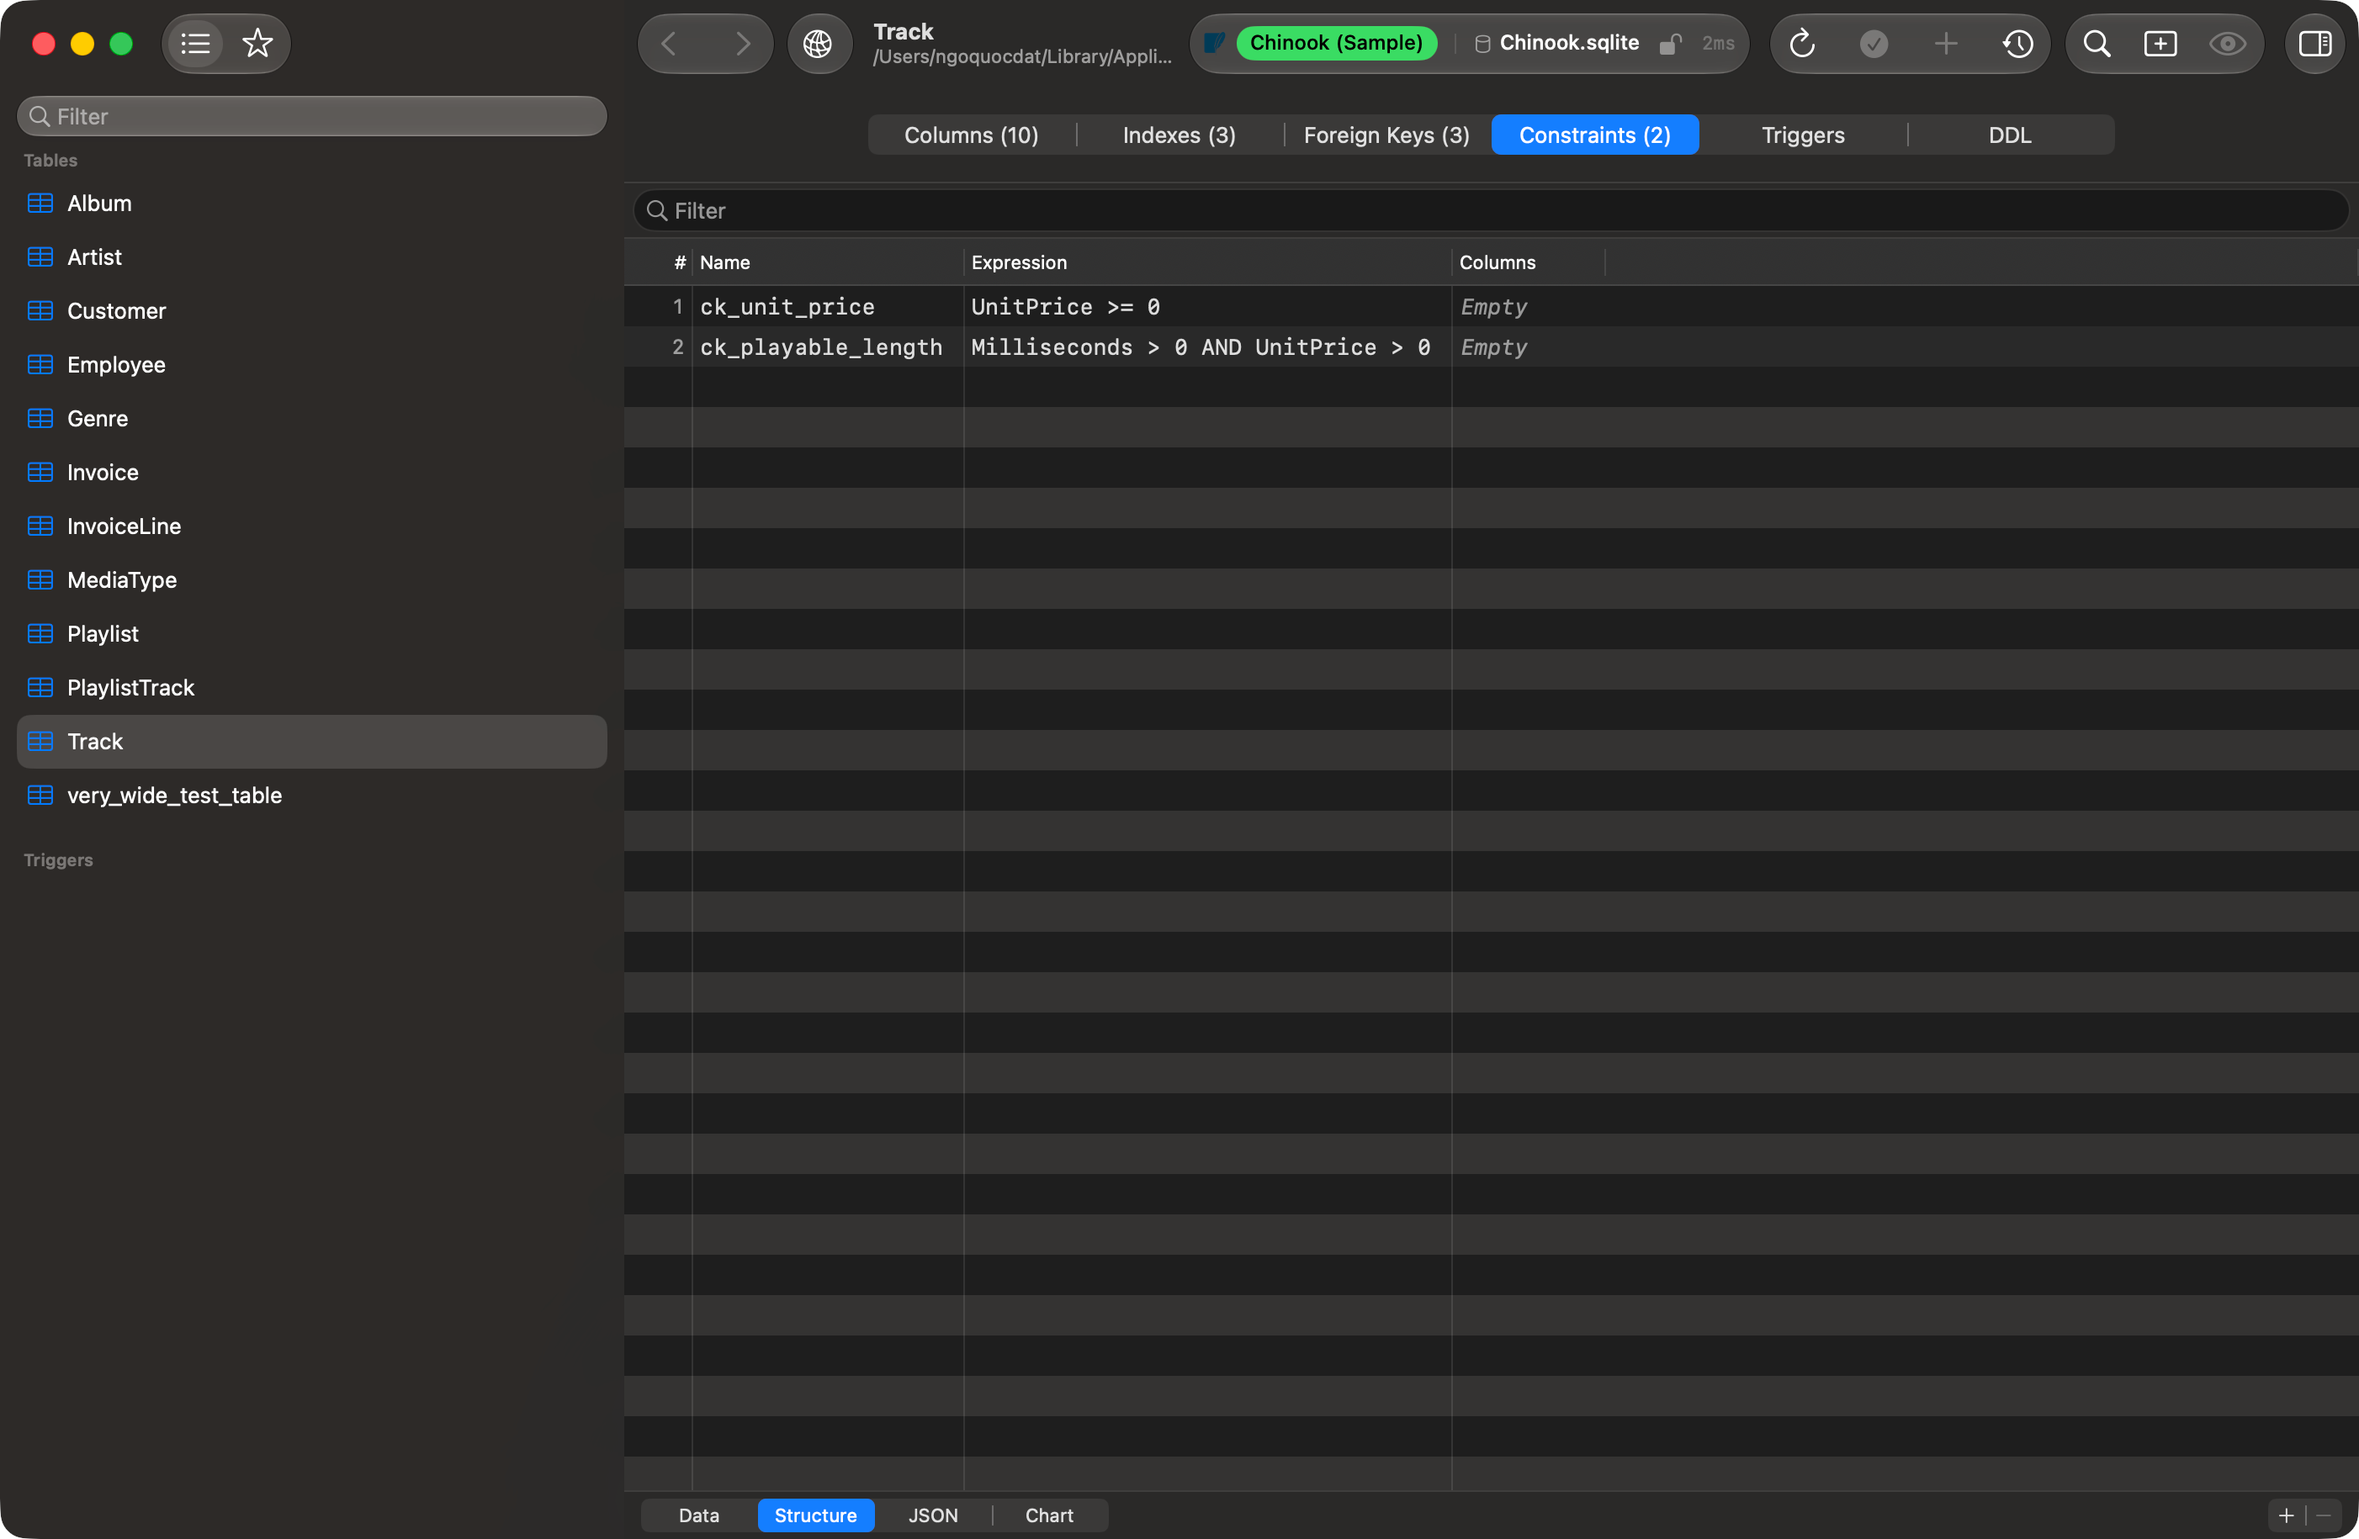Click the Chinook.sqlite database name

pos(1569,43)
